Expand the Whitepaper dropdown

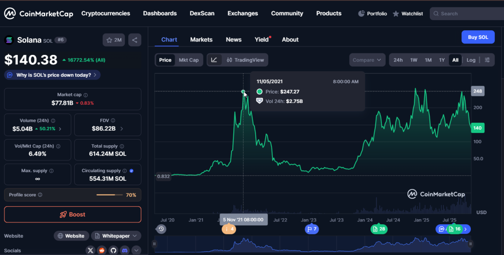[x=116, y=236]
